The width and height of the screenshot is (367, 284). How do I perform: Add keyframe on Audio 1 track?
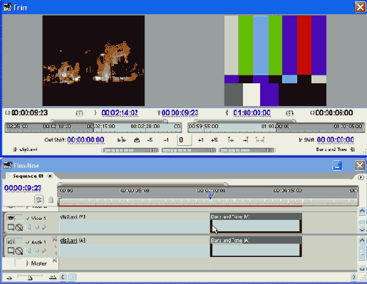click(37, 251)
